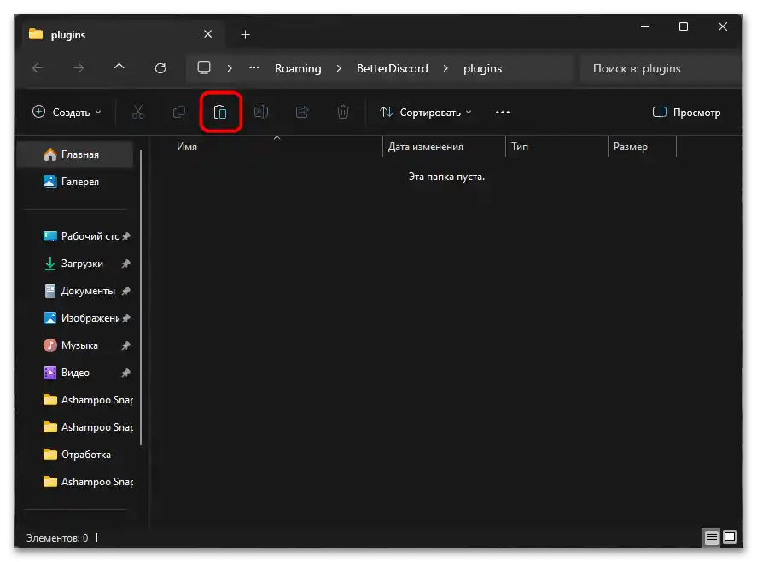This screenshot has width=757, height=562.
Task: Unpin Загрузки using its pin icon
Action: tap(126, 264)
